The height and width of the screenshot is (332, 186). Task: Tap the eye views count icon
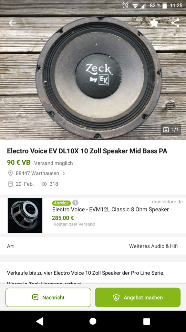tap(44, 184)
